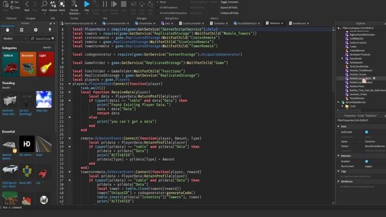This screenshot has height=217, width=386.
Task: Click the Format Selection icon
Action: tap(74, 4)
